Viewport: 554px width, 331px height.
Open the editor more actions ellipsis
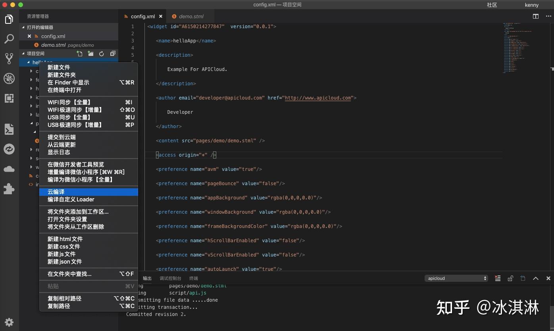(548, 16)
